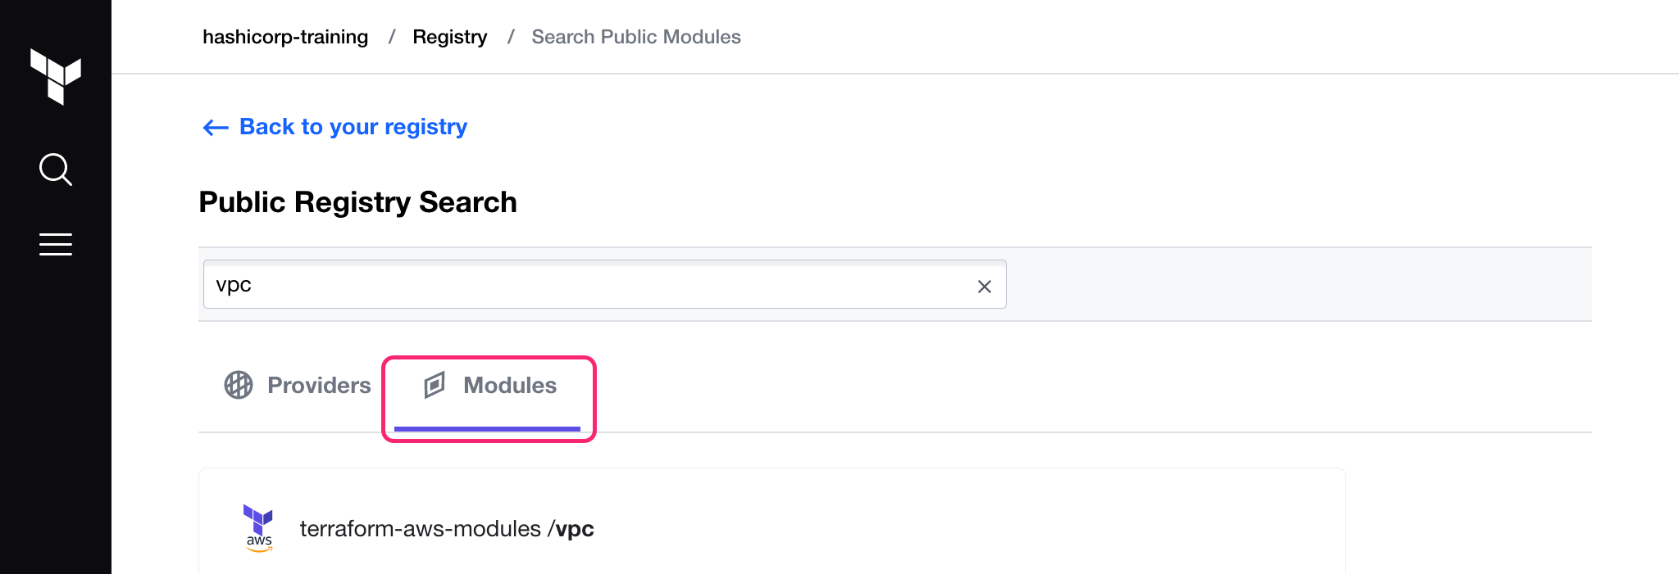Open the terraform-aws-modules /vpc result
The width and height of the screenshot is (1679, 574).
pos(446,528)
